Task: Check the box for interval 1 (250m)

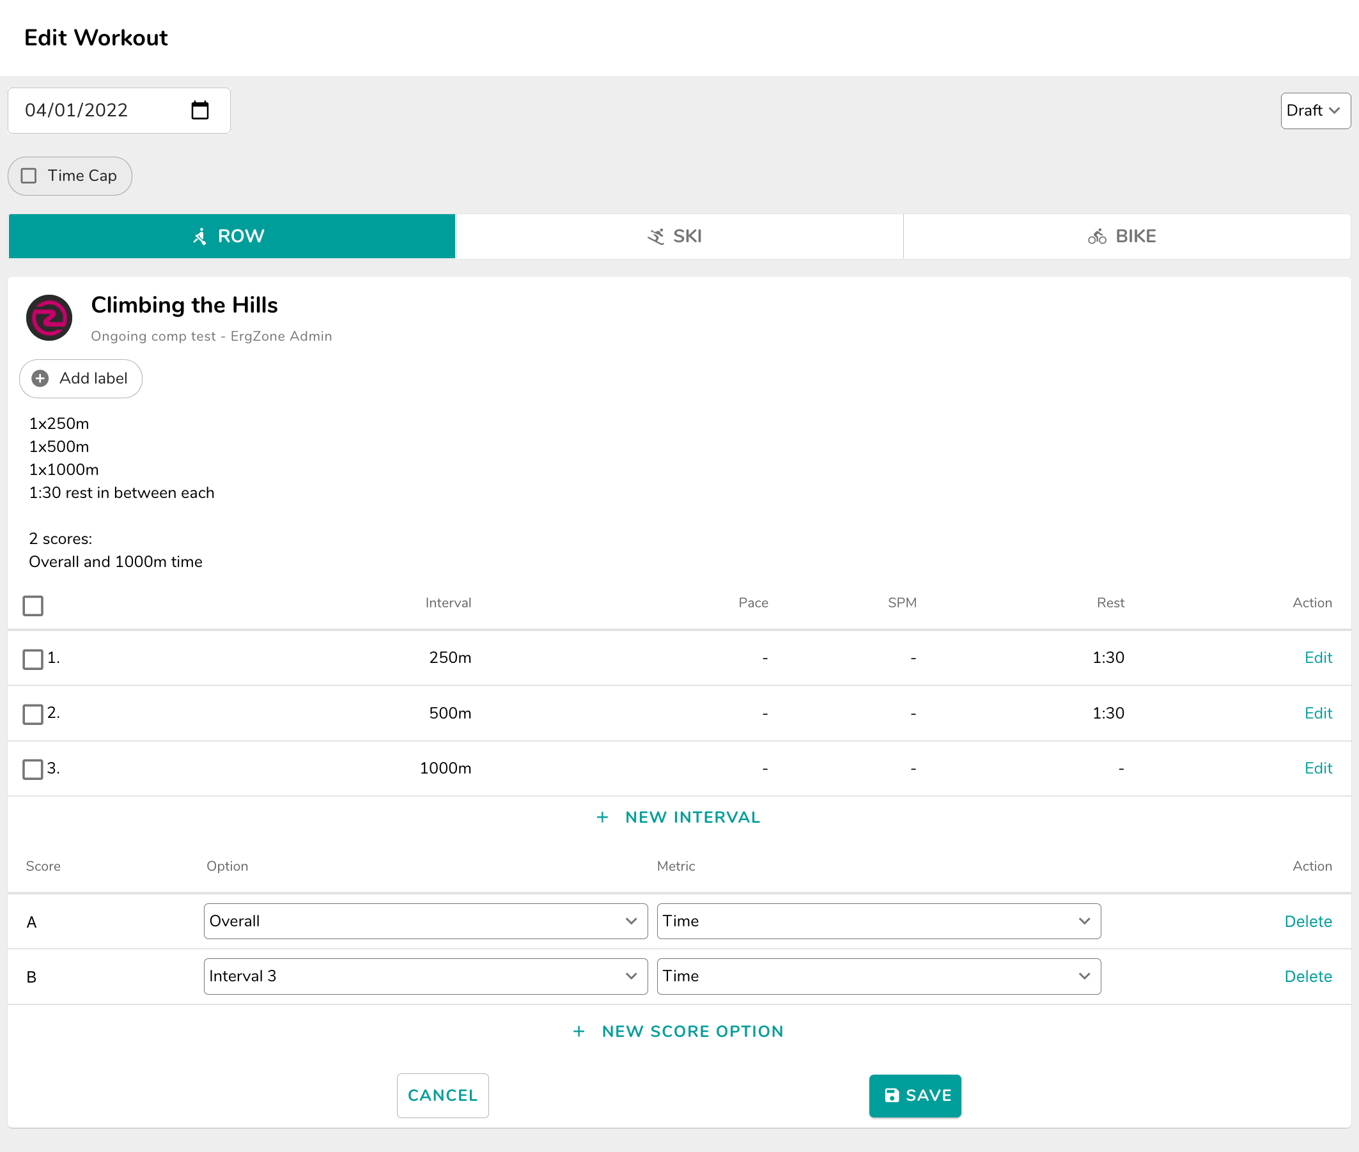Action: coord(33,659)
